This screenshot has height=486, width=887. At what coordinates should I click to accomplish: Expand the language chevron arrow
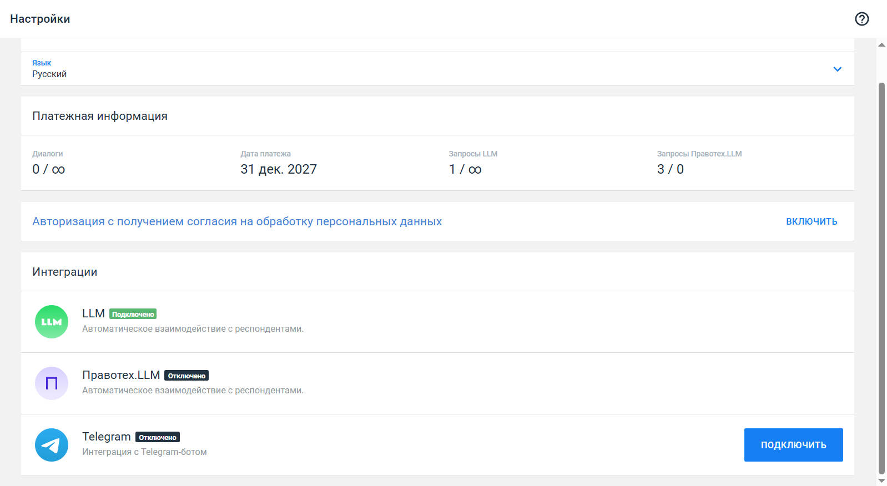(837, 69)
